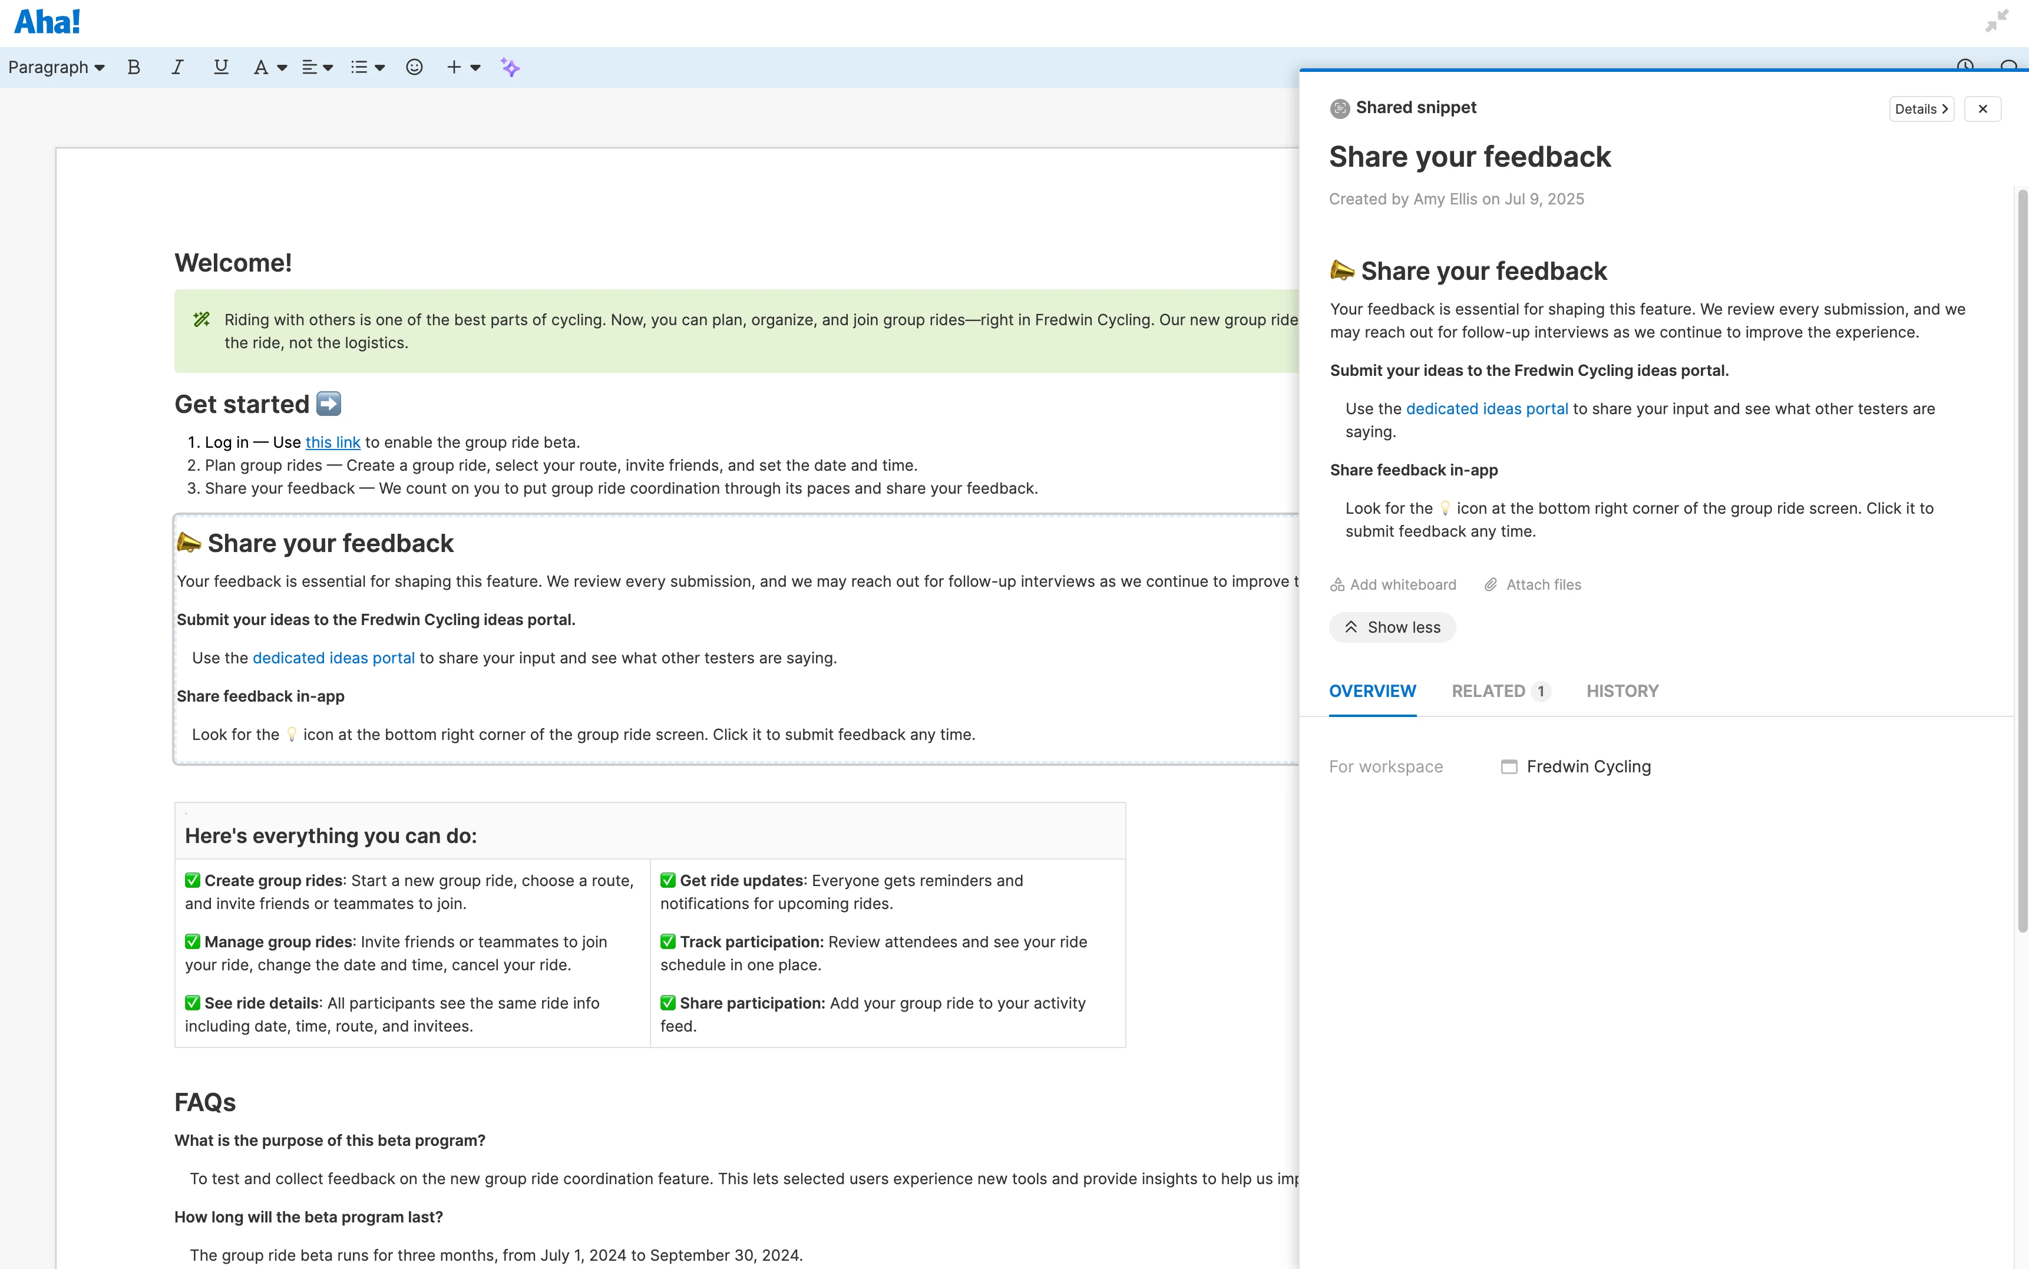Open the Paragraph style dropdown
Screen dimensions: 2029x1269
click(x=56, y=67)
